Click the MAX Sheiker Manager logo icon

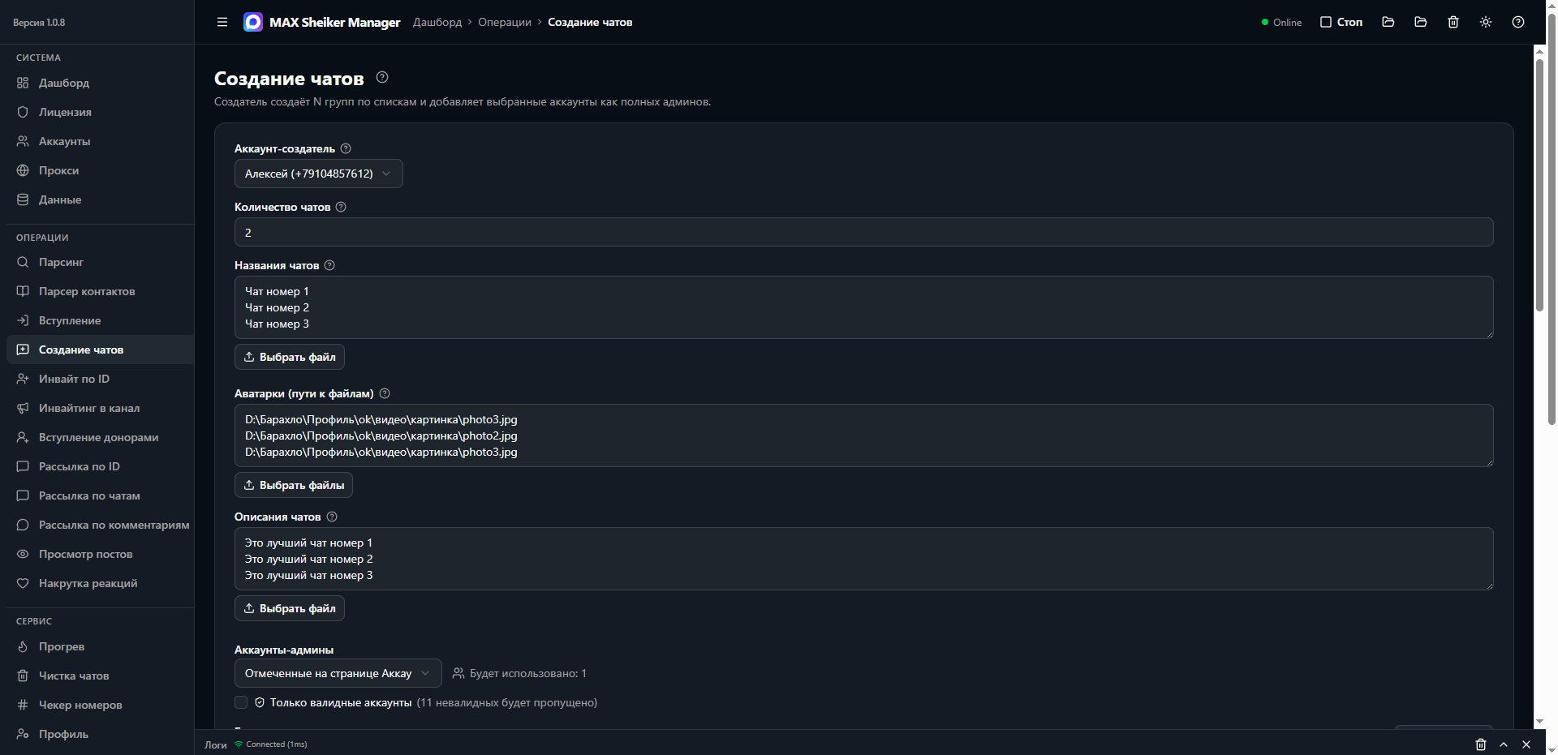pos(253,22)
